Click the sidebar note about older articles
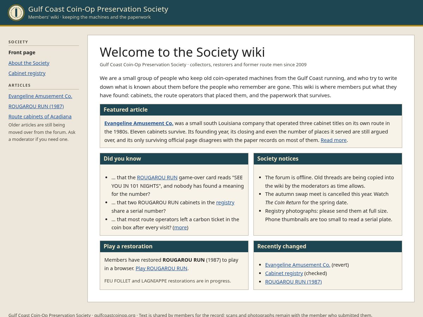 point(42,132)
